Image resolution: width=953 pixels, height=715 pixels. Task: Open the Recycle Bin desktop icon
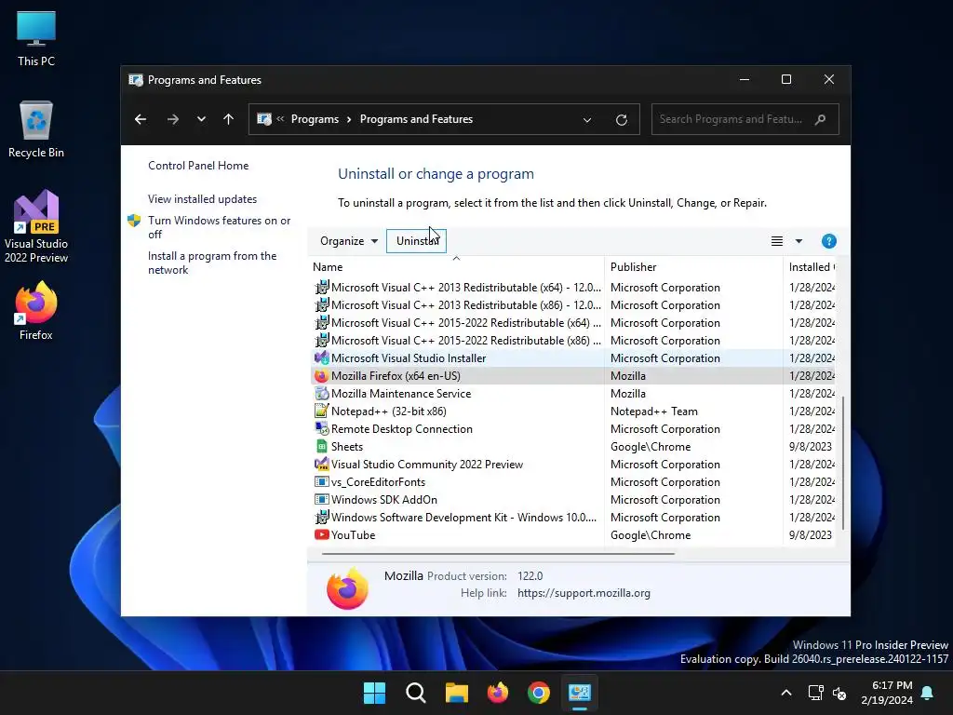coord(36,129)
